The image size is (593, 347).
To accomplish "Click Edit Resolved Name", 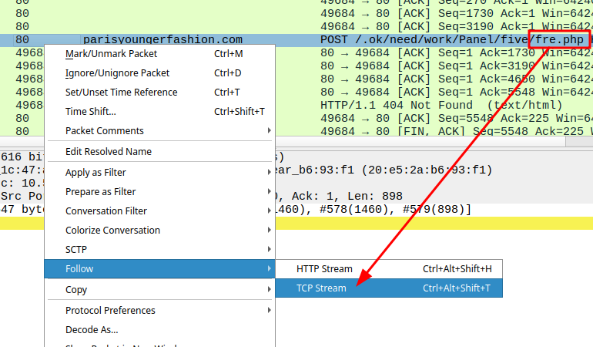I will (108, 152).
